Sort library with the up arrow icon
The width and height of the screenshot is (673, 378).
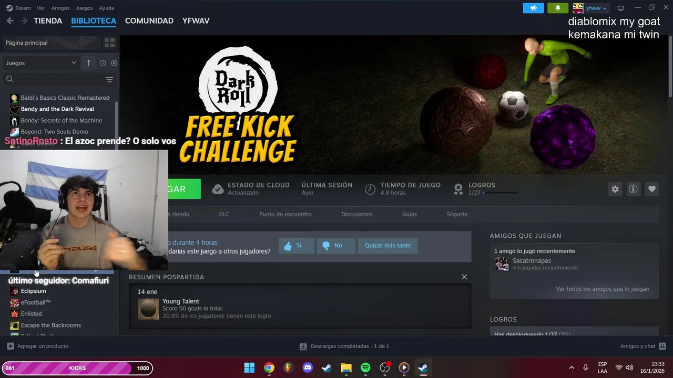pos(88,63)
